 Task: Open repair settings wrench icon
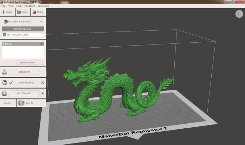coord(42,82)
